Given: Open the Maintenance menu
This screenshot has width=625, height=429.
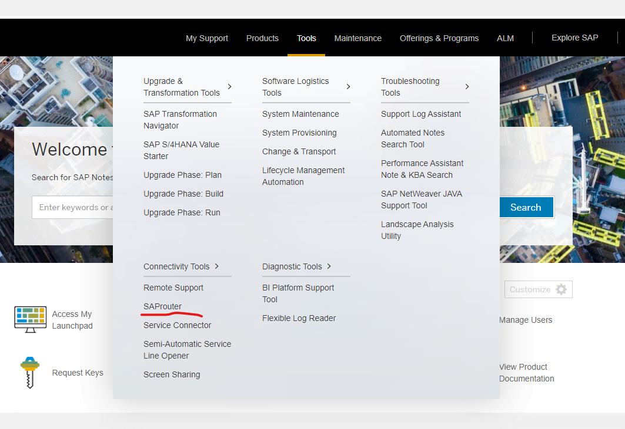Looking at the screenshot, I should (x=358, y=38).
